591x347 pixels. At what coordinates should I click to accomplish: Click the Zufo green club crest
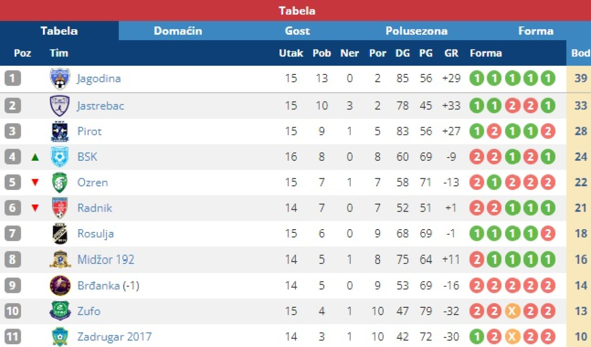coord(60,311)
